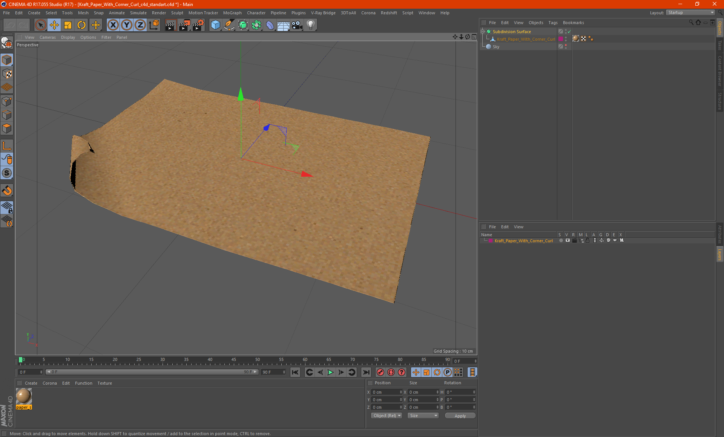Image resolution: width=724 pixels, height=437 pixels.
Task: Toggle Autokeying button
Action: [x=391, y=372]
